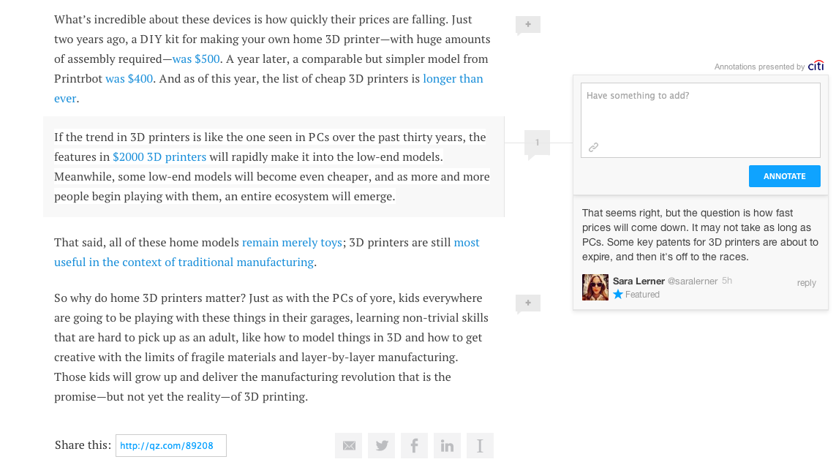Add annotation to last paragraph plus bubble
The image size is (836, 473).
click(528, 303)
